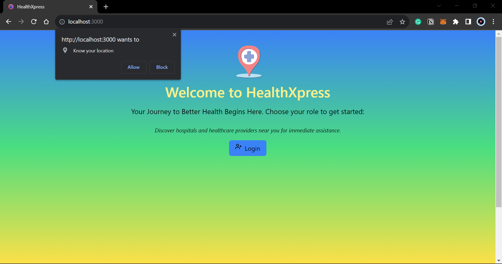Restore down the browser window
Image resolution: width=502 pixels, height=264 pixels.
(x=475, y=6)
